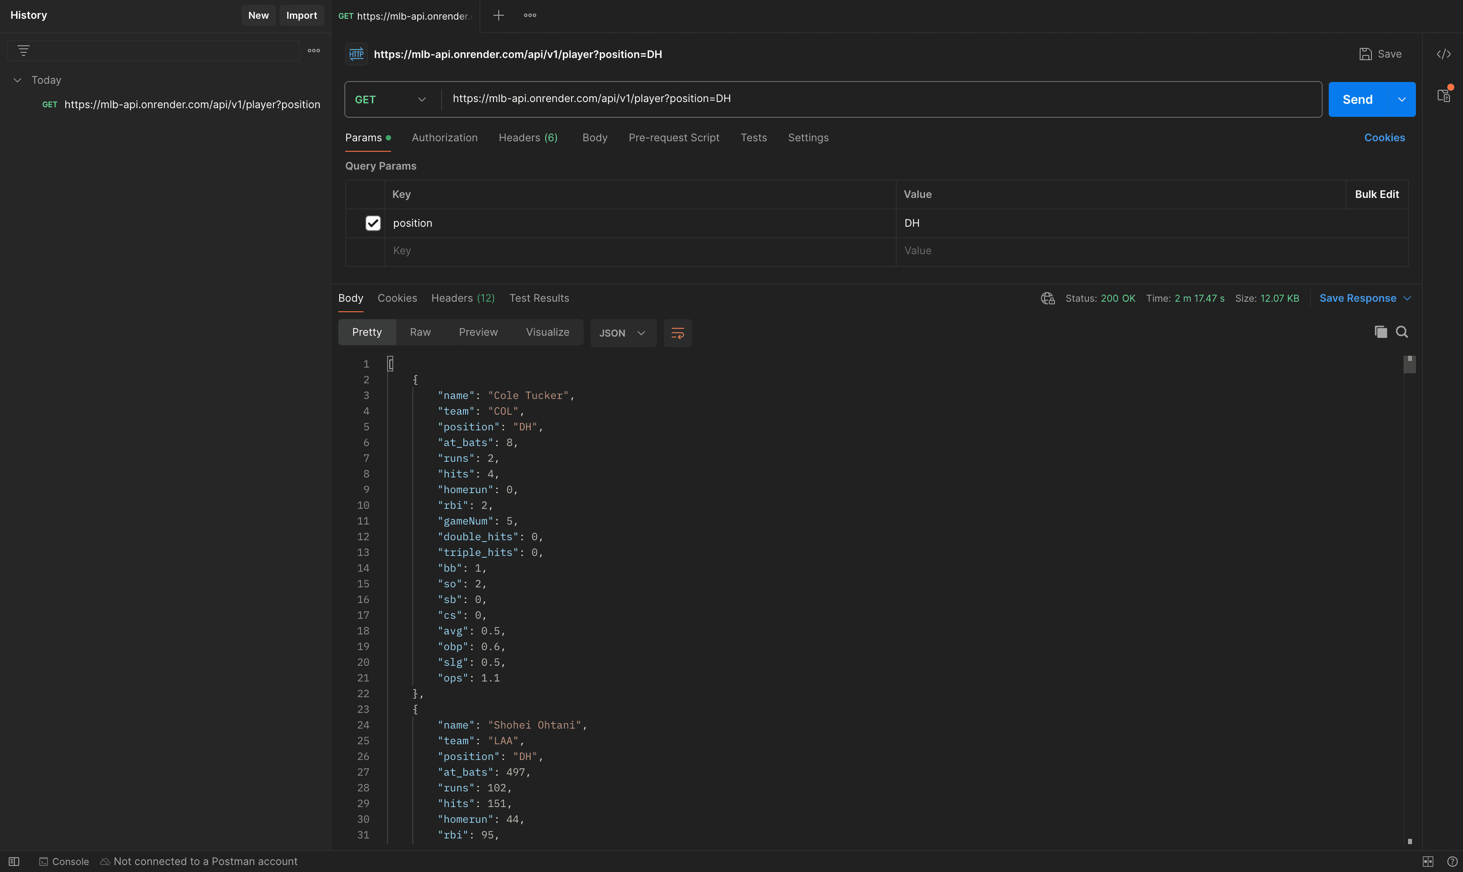This screenshot has height=872, width=1463.
Task: Select the Params tab
Action: (368, 137)
